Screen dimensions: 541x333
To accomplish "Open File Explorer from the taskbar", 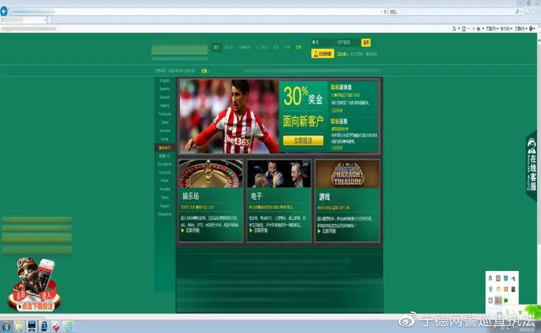I will click(x=19, y=326).
